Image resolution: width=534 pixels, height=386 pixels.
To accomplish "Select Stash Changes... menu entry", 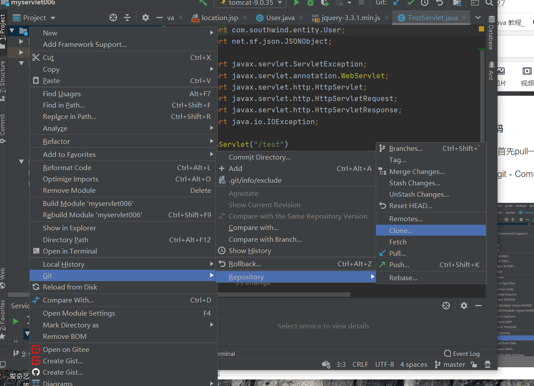I will click(x=431, y=183).
